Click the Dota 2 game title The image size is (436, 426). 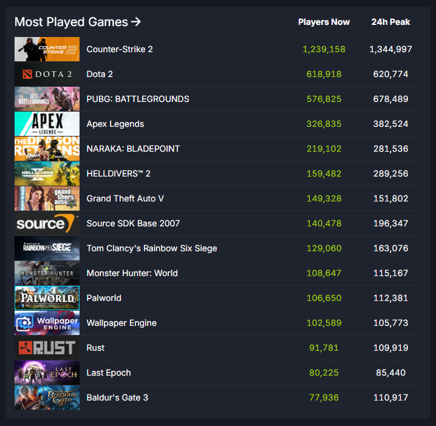tap(100, 74)
